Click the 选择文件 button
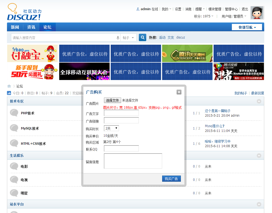 112,100
